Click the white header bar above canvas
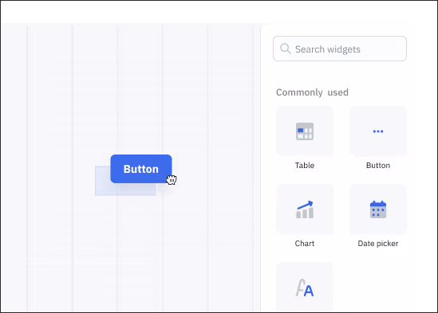The height and width of the screenshot is (313, 438). [219, 12]
